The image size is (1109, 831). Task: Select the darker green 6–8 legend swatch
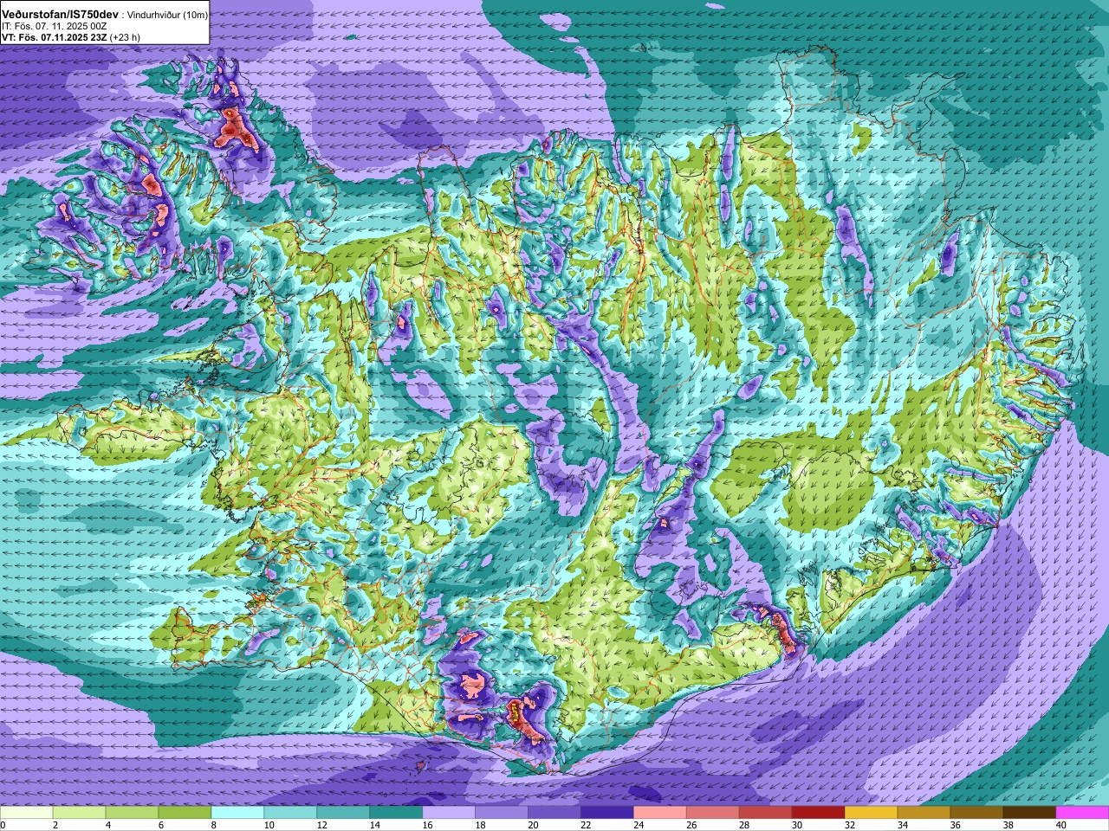click(185, 814)
